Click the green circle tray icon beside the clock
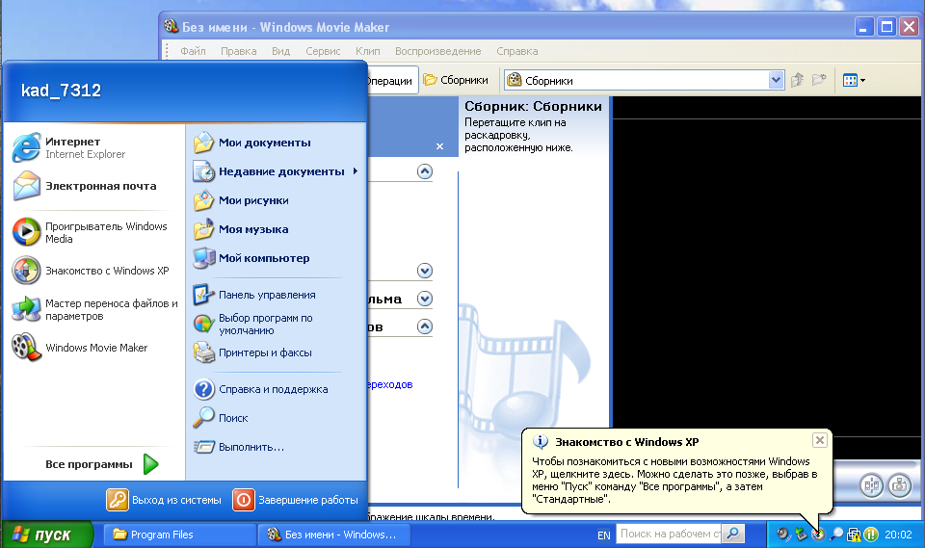 coord(871,535)
